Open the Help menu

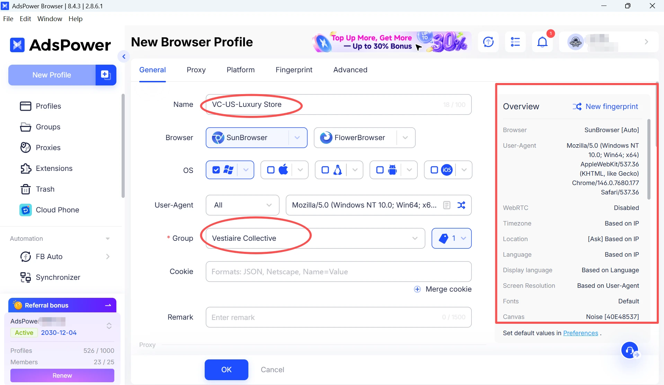click(x=76, y=19)
